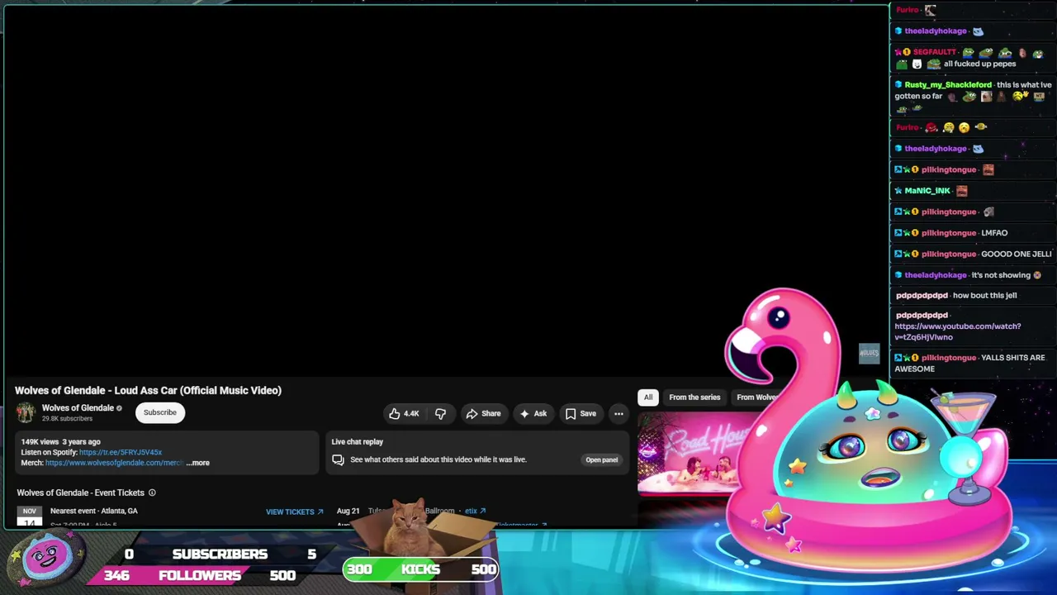Click Open panel for live chat replay
This screenshot has height=595, width=1057.
pyautogui.click(x=602, y=459)
